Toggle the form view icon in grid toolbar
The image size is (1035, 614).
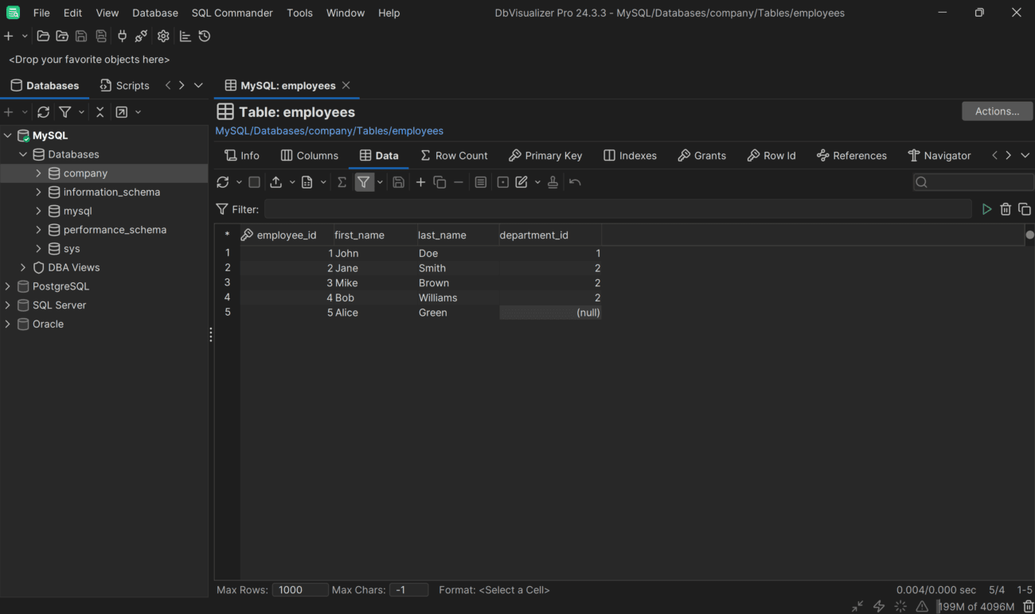481,182
